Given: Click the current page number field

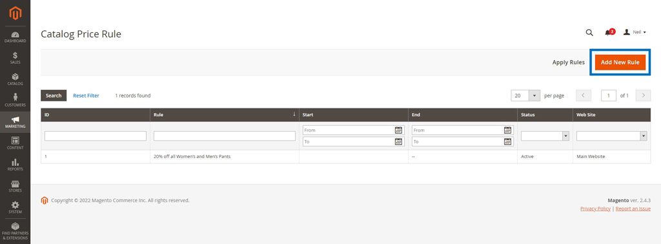Looking at the screenshot, I should coord(608,96).
